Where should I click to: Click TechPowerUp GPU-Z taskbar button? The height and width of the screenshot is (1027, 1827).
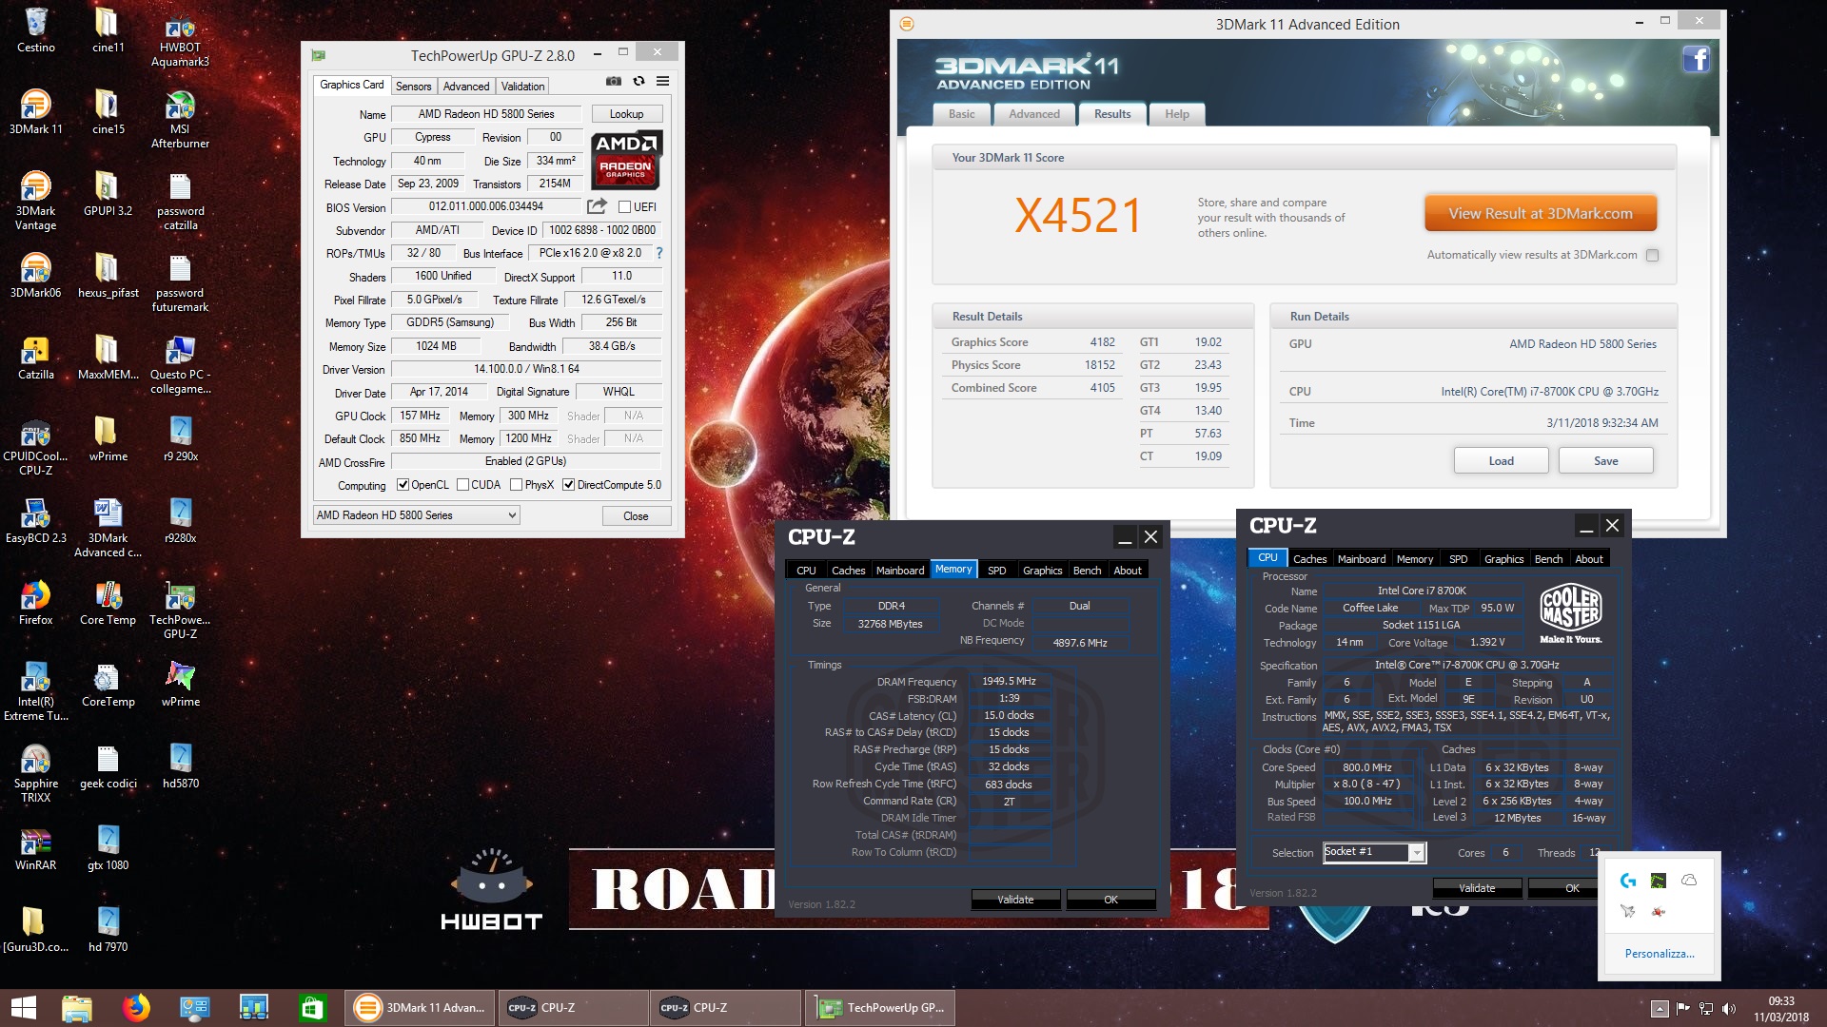click(x=880, y=1008)
